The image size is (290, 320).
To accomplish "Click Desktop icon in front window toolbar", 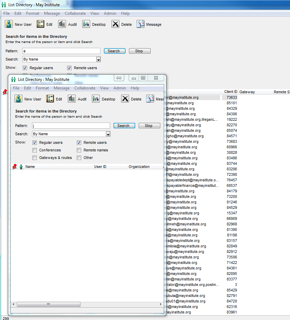I will pyautogui.click(x=96, y=99).
